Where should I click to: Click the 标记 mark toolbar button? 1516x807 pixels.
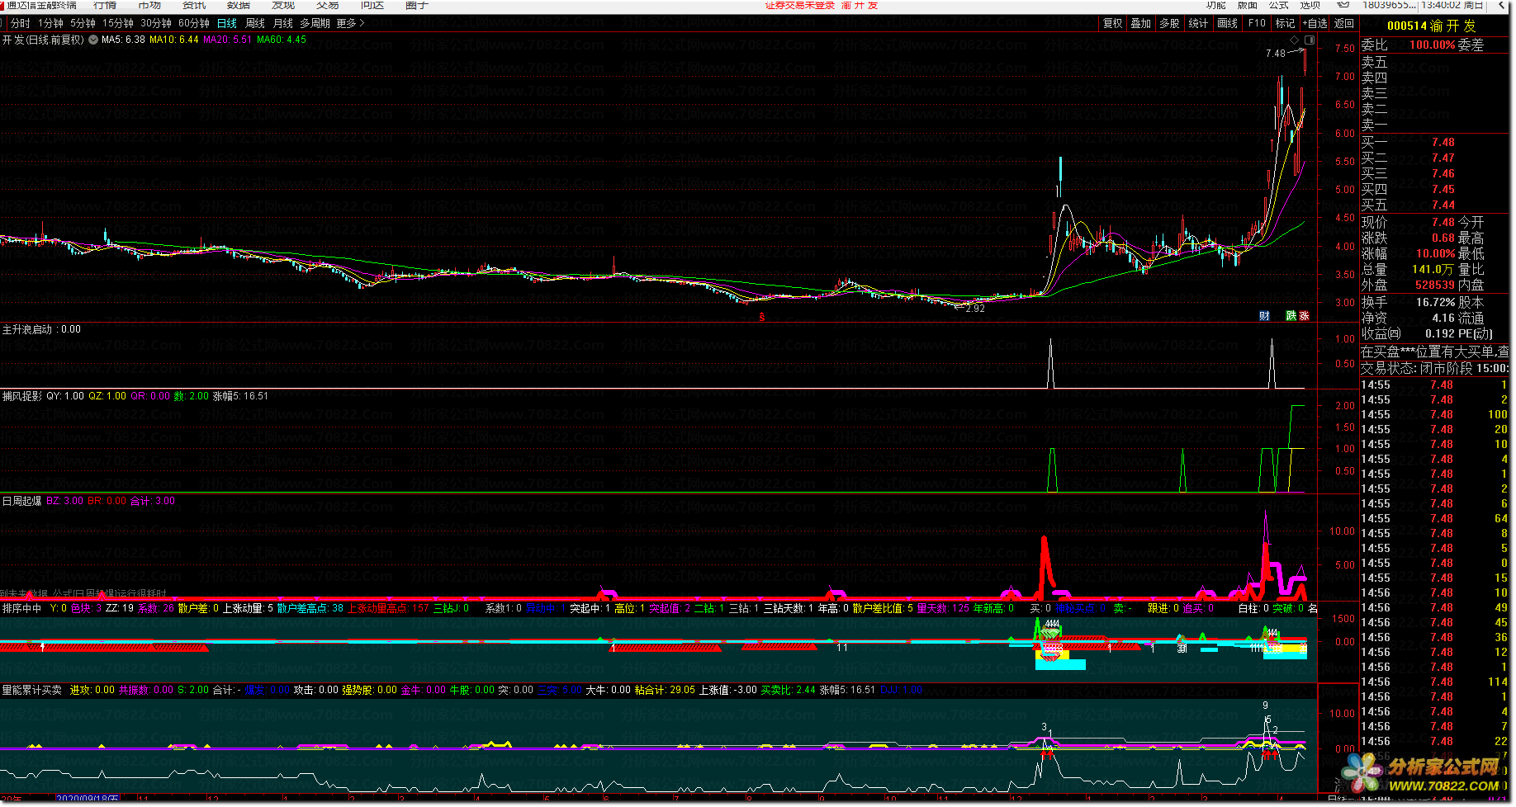[1285, 23]
